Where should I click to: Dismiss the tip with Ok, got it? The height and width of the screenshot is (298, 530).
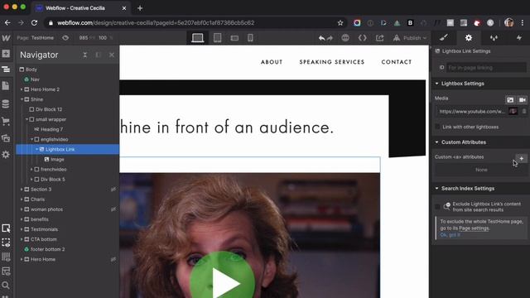pos(450,235)
